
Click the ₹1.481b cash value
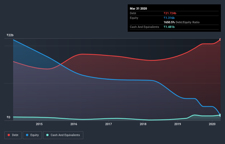169,27
